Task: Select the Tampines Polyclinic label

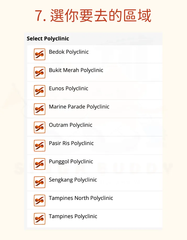Action: [73, 216]
